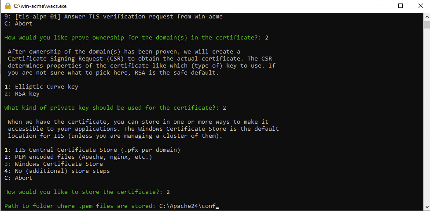The image size is (430, 211).
Task: Click the 'When we have the certificate' line
Action: (x=138, y=122)
